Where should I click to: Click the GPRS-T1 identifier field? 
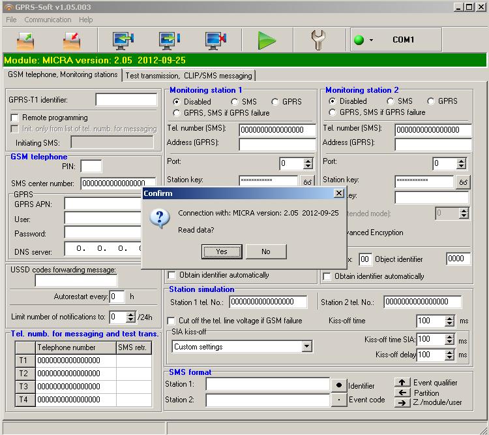coord(126,100)
